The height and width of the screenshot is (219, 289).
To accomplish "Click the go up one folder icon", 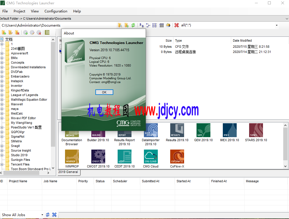I will (127, 25).
